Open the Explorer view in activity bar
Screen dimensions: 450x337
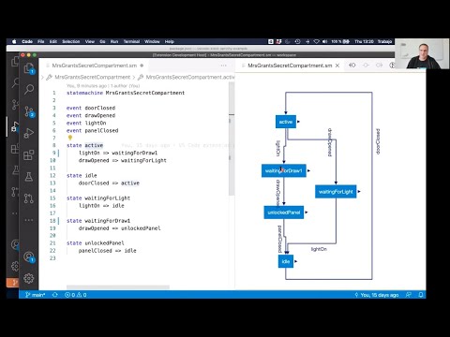29,68
